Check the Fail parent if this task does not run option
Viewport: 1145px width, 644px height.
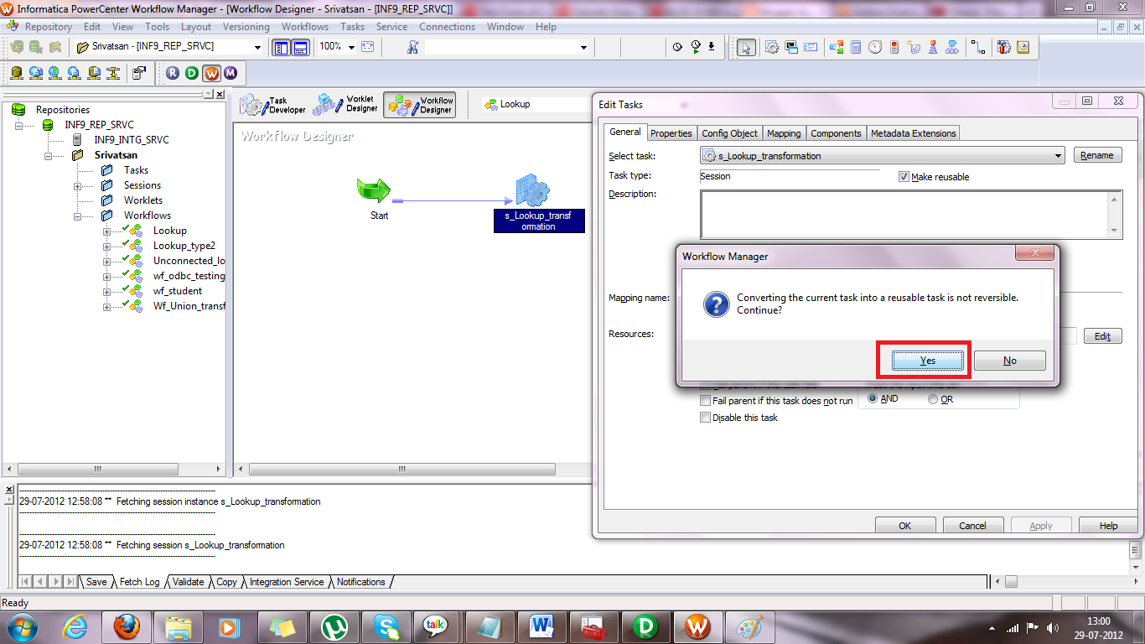pos(705,400)
